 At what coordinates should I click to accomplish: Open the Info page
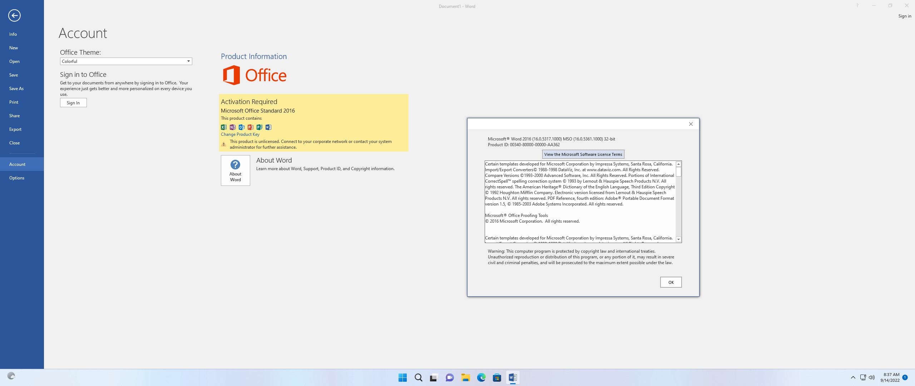tap(22, 34)
